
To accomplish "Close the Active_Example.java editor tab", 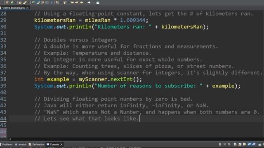I will coord(28,8).
